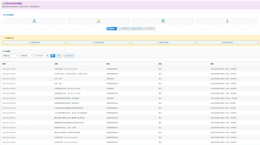260x145 pixels.
Task: Select log time 2025-06-30 10:10:05
Action: pos(9,88)
